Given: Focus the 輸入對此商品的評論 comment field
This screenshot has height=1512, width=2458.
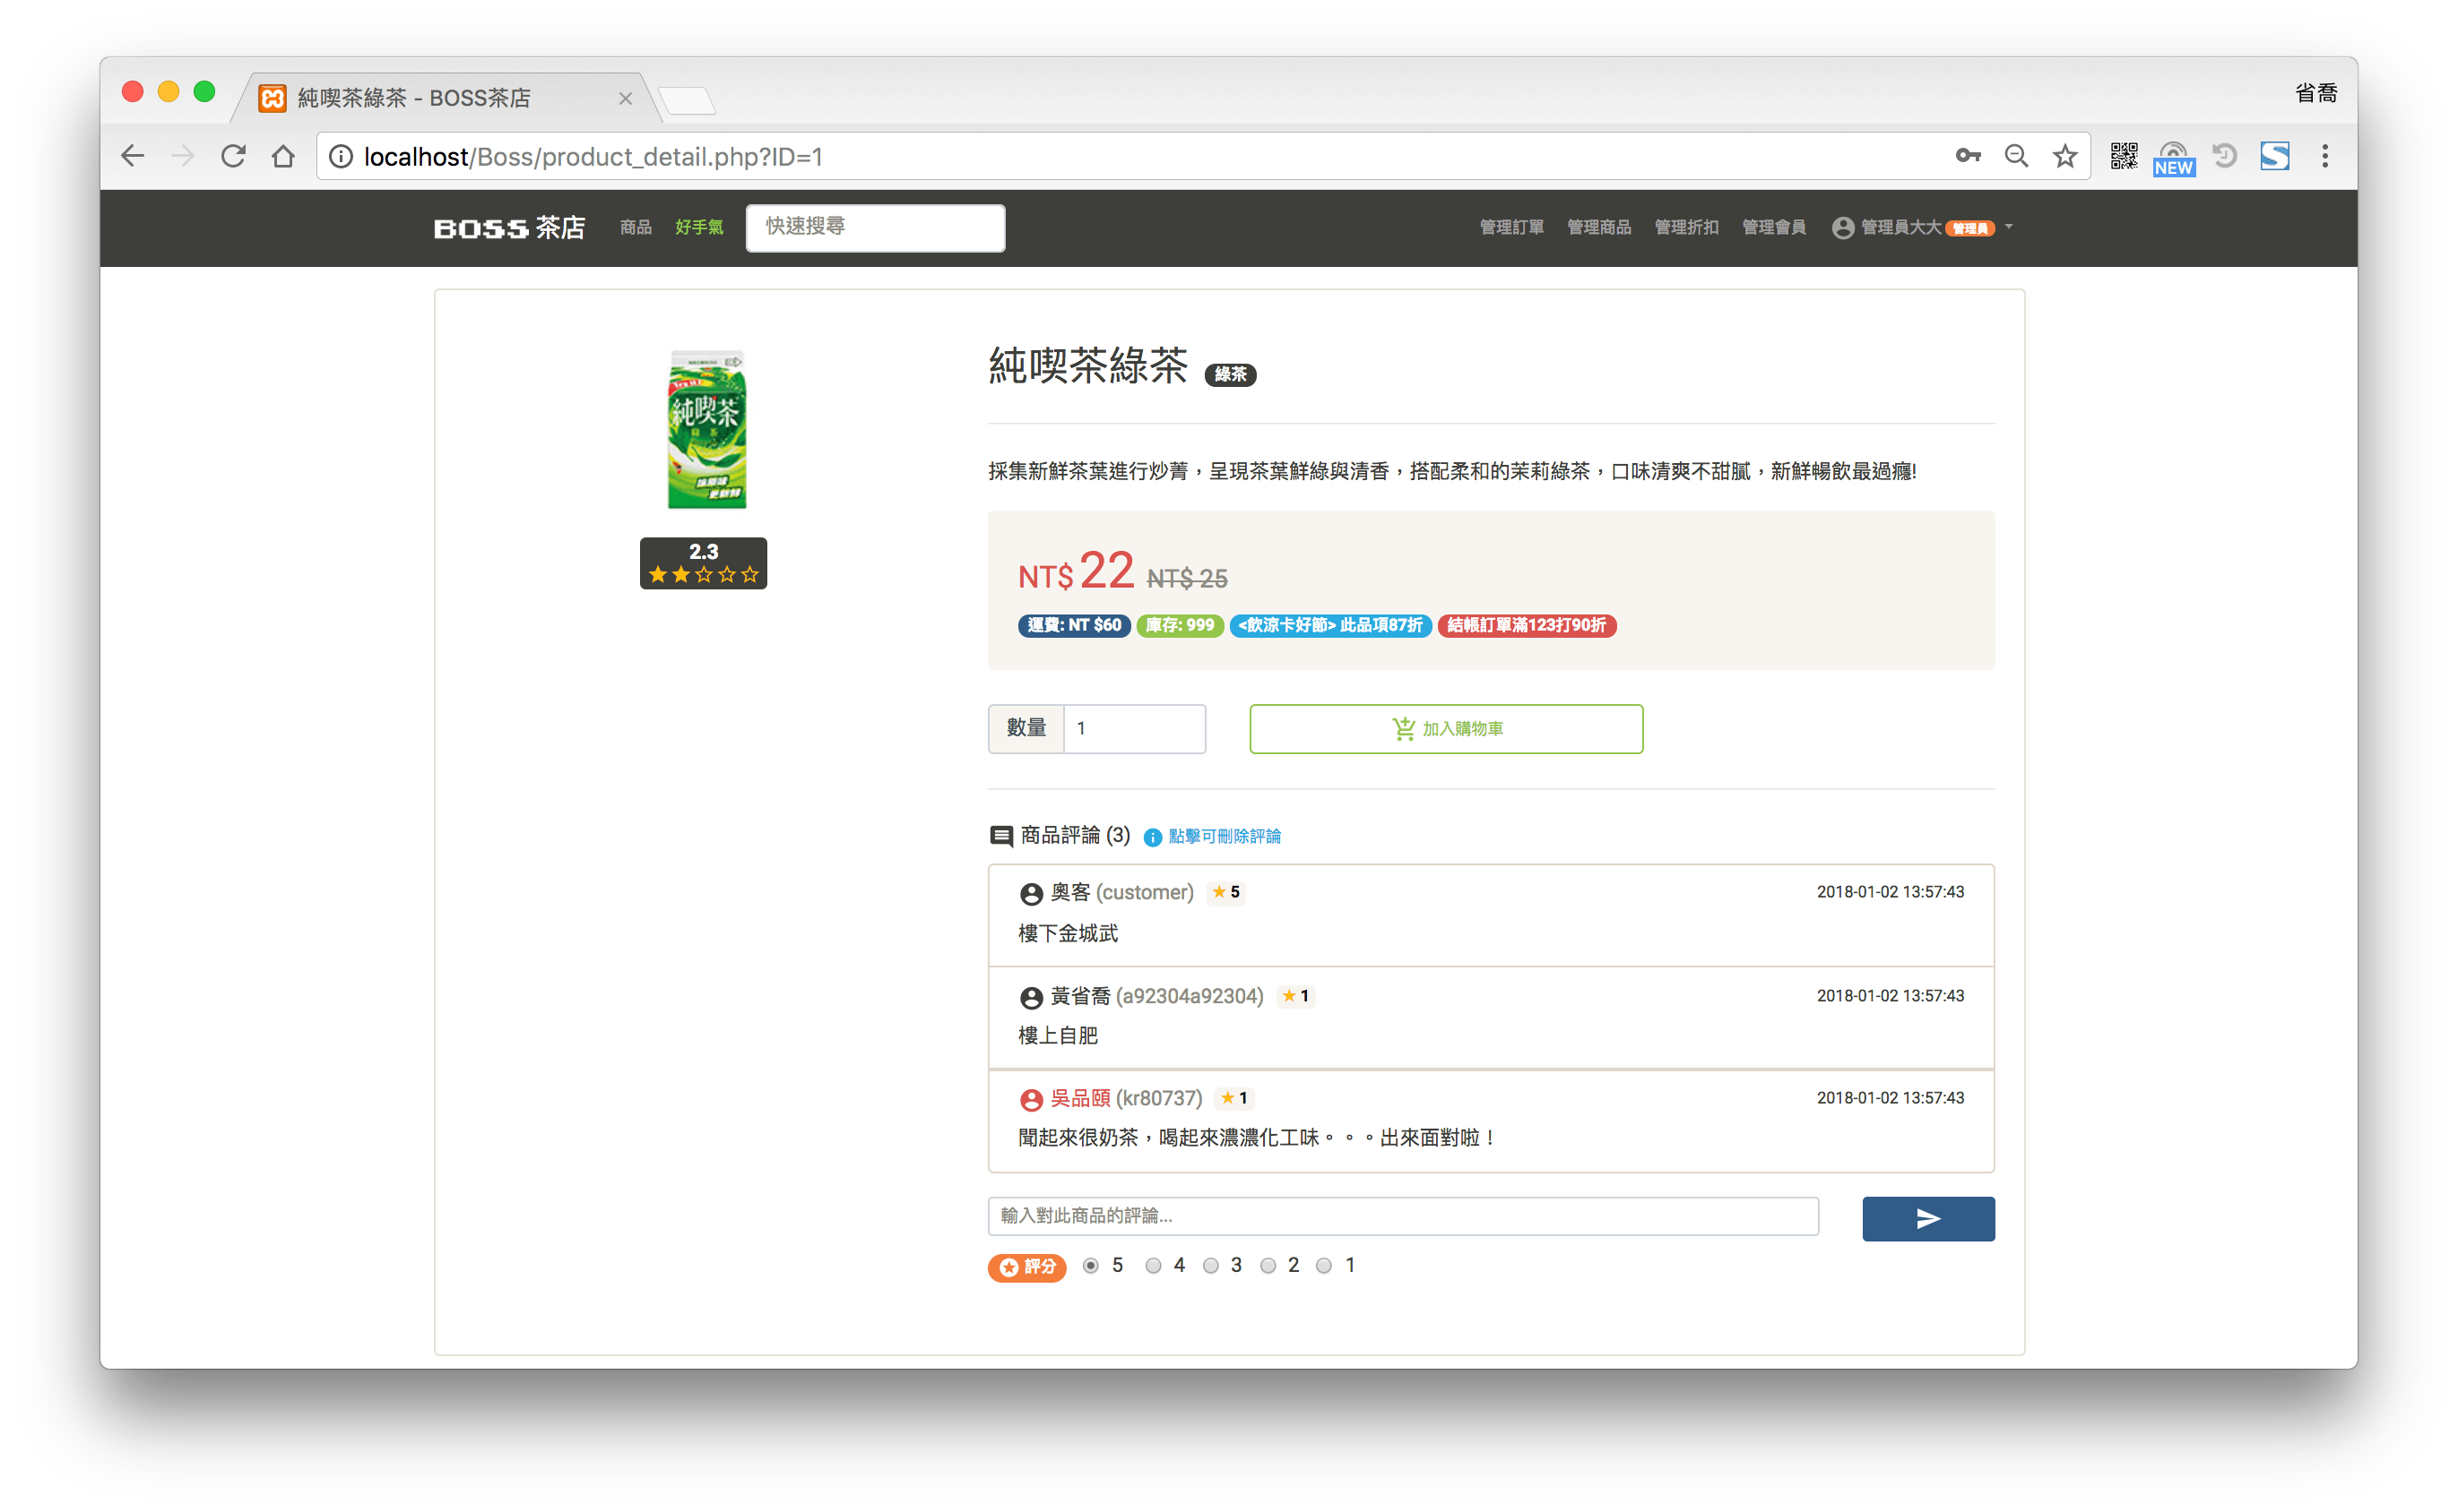Looking at the screenshot, I should (1403, 1216).
